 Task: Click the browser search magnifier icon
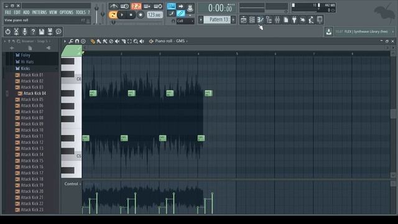19,41
